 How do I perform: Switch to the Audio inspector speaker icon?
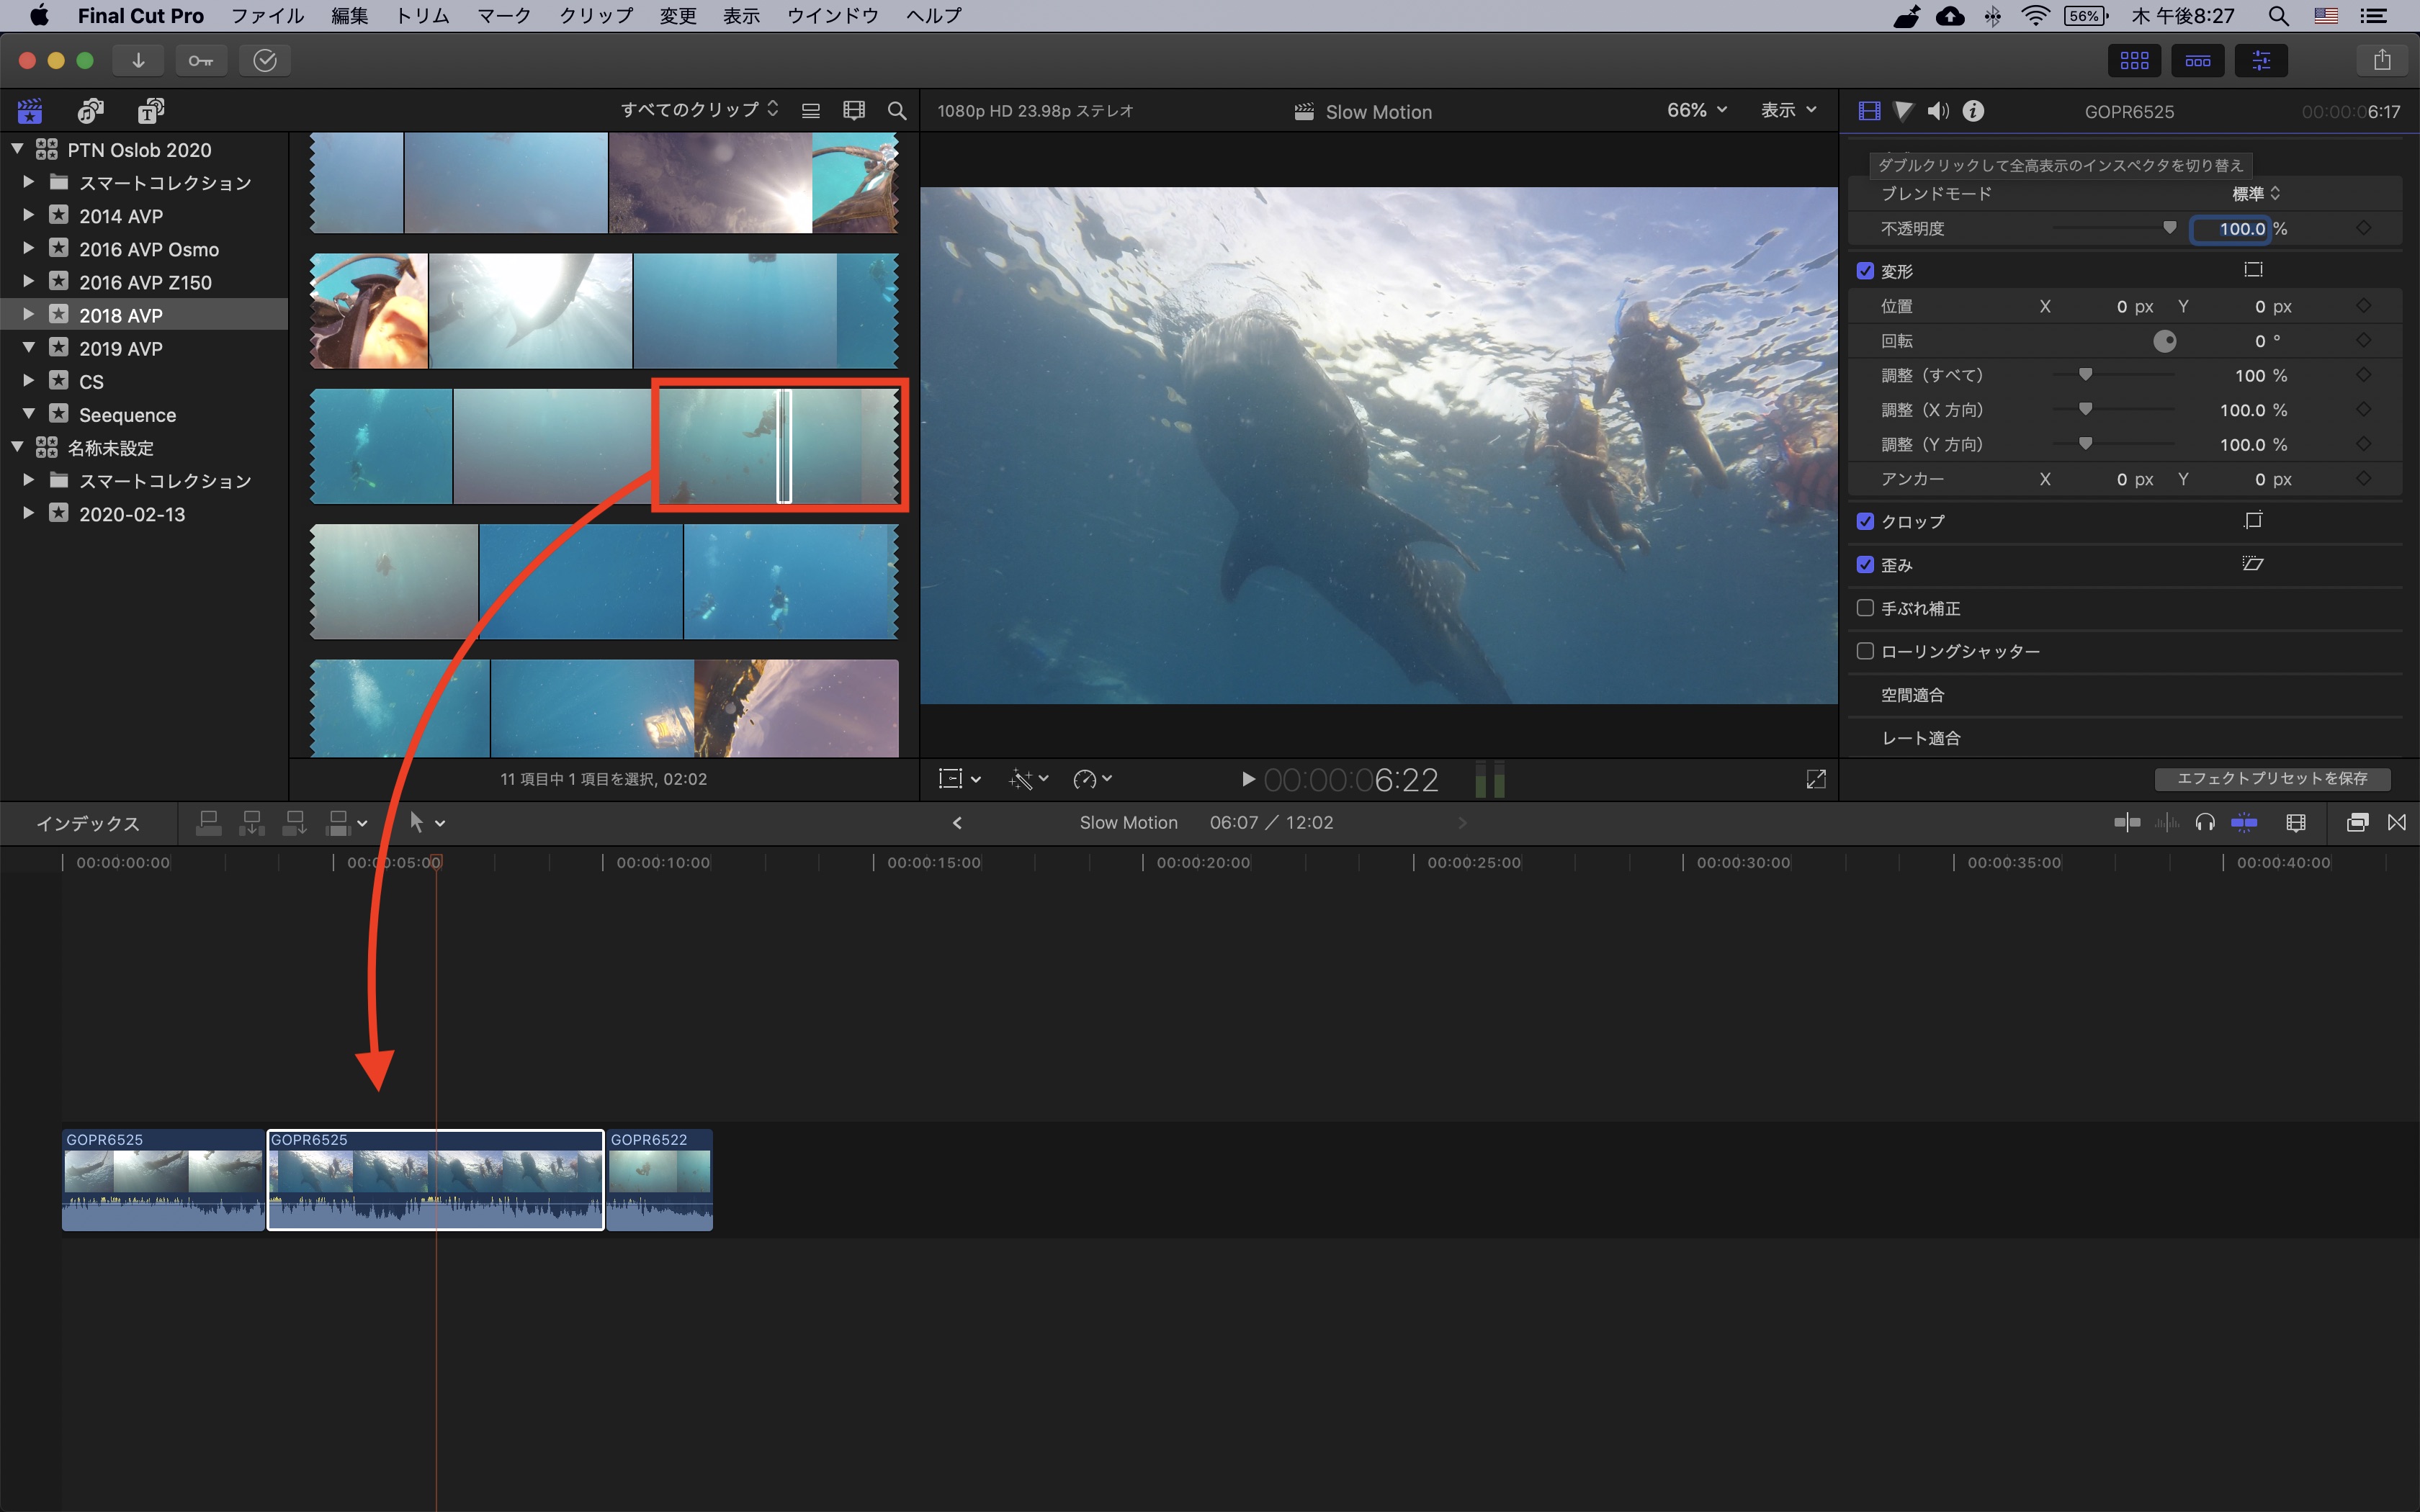(1938, 111)
